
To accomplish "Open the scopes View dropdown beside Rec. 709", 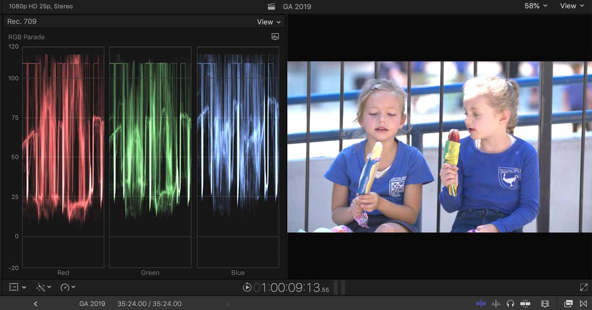I will click(269, 22).
